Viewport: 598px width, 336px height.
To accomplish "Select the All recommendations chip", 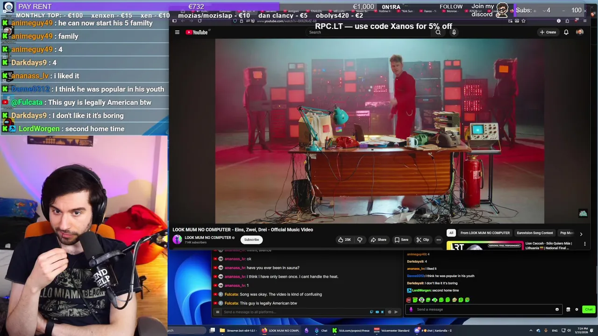I will tap(451, 233).
